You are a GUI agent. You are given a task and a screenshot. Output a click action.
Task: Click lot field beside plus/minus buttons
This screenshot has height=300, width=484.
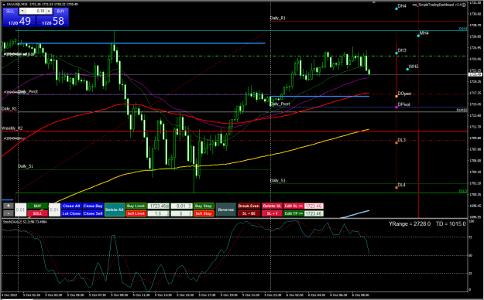[20, 210]
